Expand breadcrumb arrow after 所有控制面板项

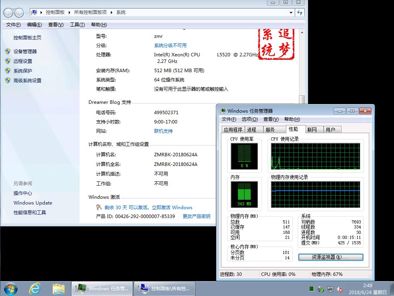point(111,12)
